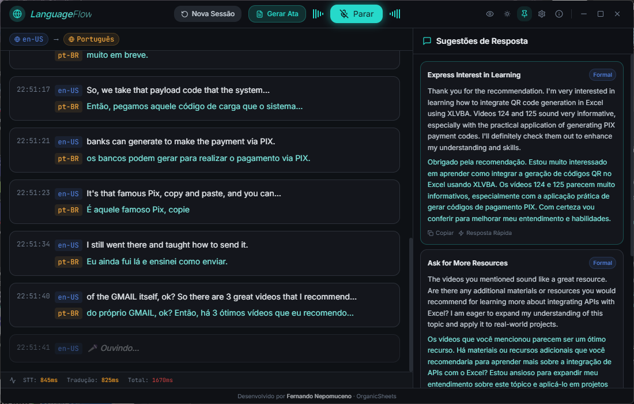Click the Sugestões de Resposta chat icon

427,41
